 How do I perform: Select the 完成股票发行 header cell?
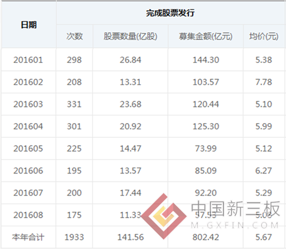pos(170,13)
